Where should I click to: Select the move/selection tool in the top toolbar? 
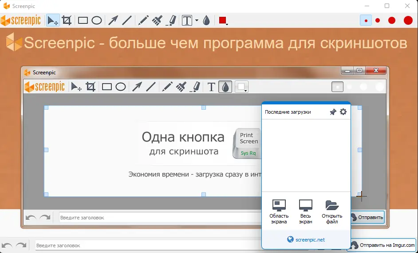[53, 20]
